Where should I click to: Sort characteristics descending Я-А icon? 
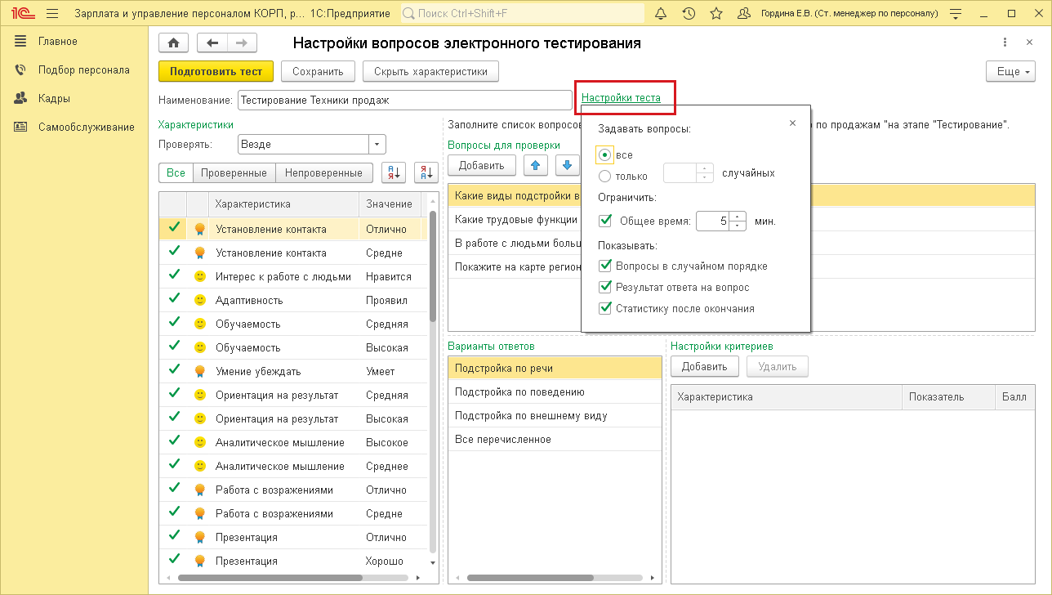pos(426,172)
